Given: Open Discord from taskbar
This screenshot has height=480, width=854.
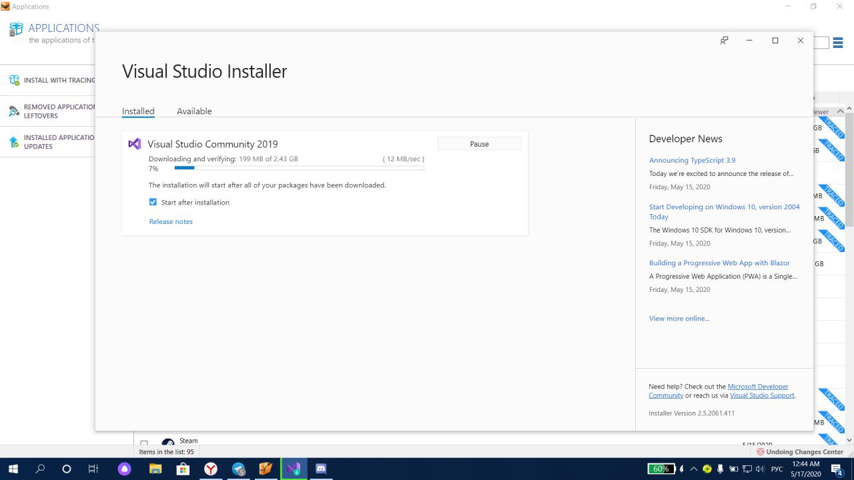Looking at the screenshot, I should click(321, 469).
